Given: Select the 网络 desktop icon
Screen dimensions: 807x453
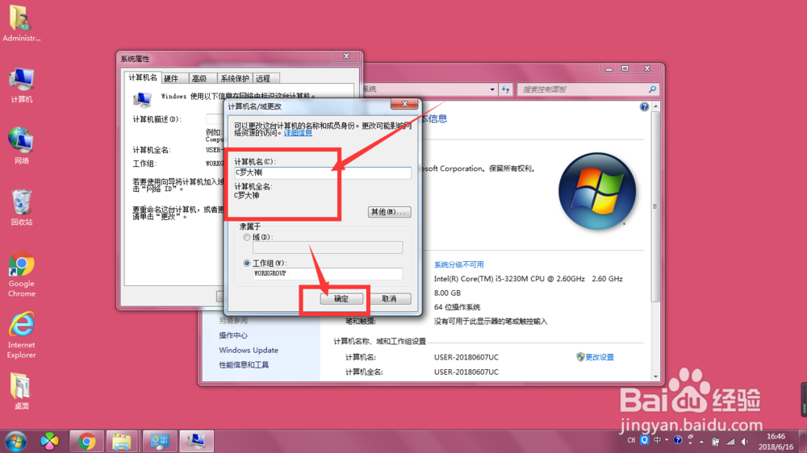Looking at the screenshot, I should [21, 146].
